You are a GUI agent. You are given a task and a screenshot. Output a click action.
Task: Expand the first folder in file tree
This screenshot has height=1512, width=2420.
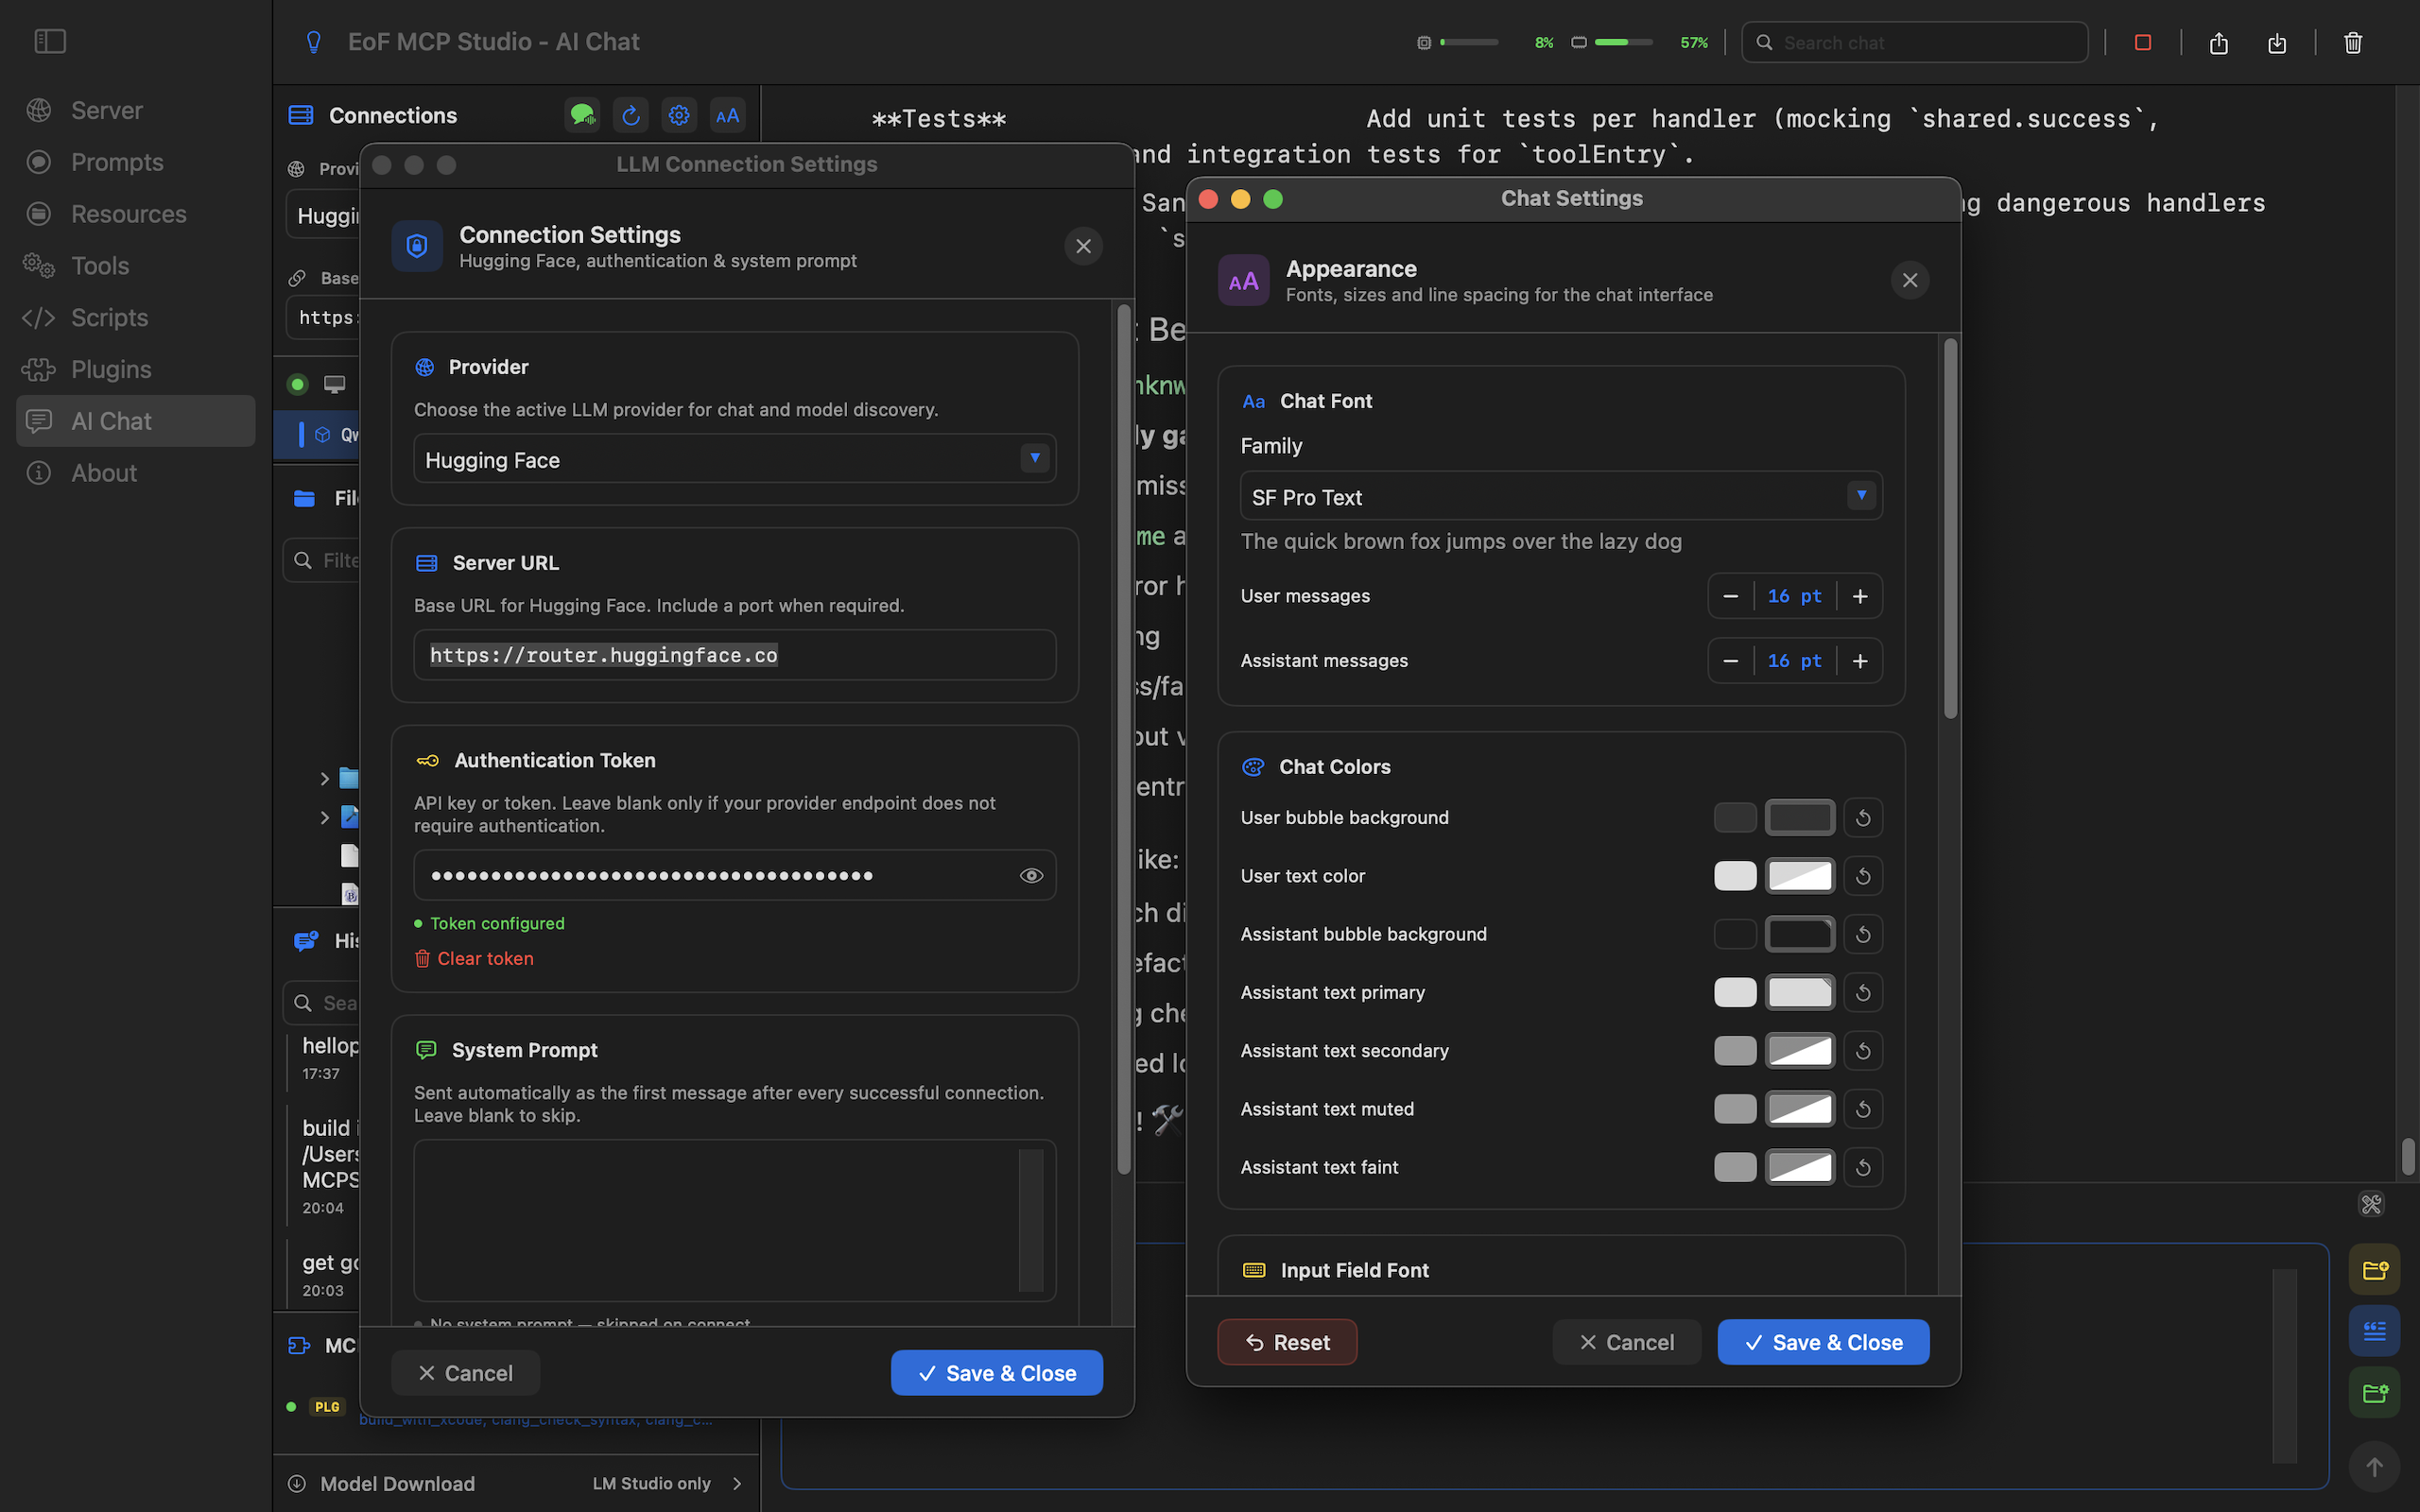[324, 778]
